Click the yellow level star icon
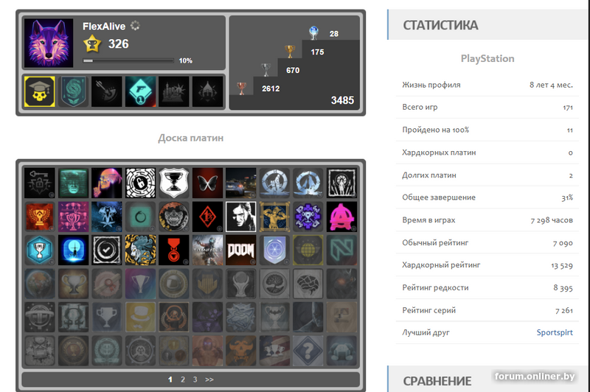Viewport: 590px width, 392px height. point(92,43)
